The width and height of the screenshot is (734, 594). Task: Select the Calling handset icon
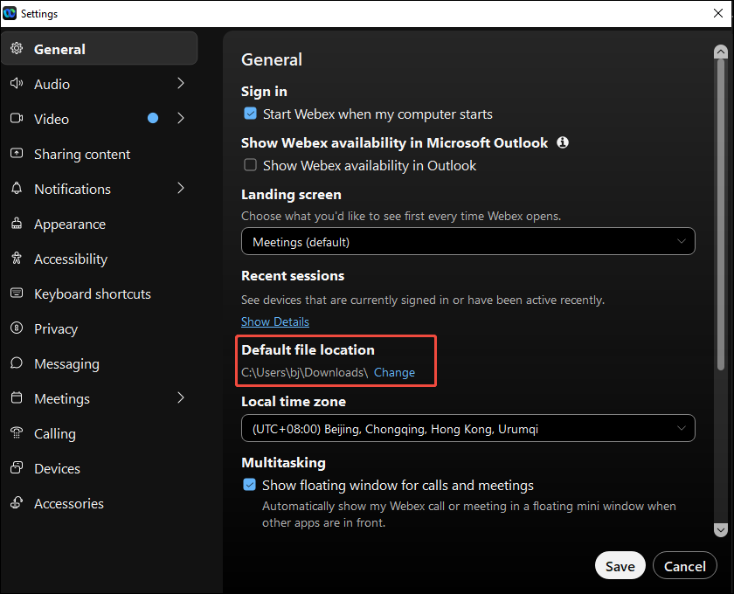point(17,433)
